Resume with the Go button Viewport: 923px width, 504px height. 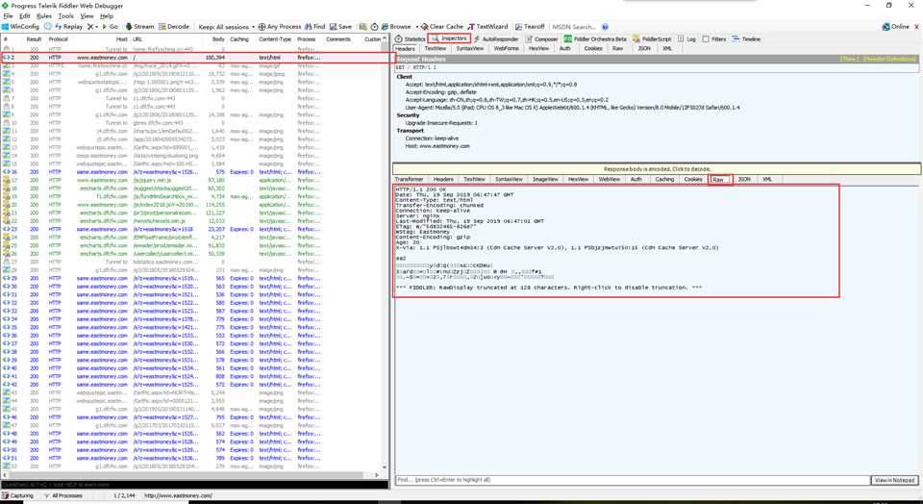pyautogui.click(x=110, y=27)
